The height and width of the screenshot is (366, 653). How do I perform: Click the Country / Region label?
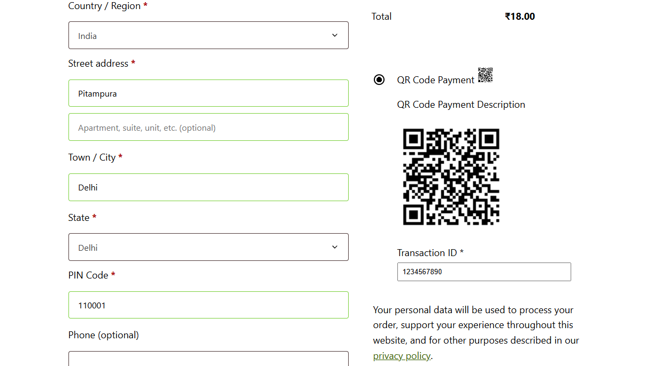103,6
